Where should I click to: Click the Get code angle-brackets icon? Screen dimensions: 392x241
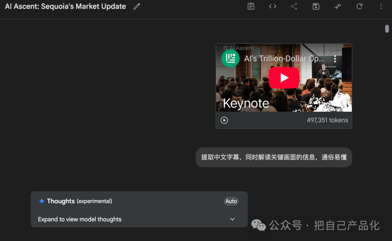click(273, 6)
